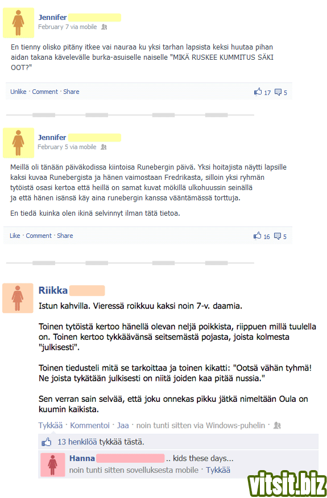Click Jaa to share Riikka's post

(x=123, y=425)
